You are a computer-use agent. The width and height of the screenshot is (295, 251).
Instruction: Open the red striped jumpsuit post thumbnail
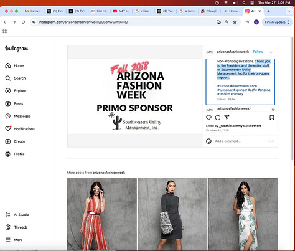[x=102, y=214]
